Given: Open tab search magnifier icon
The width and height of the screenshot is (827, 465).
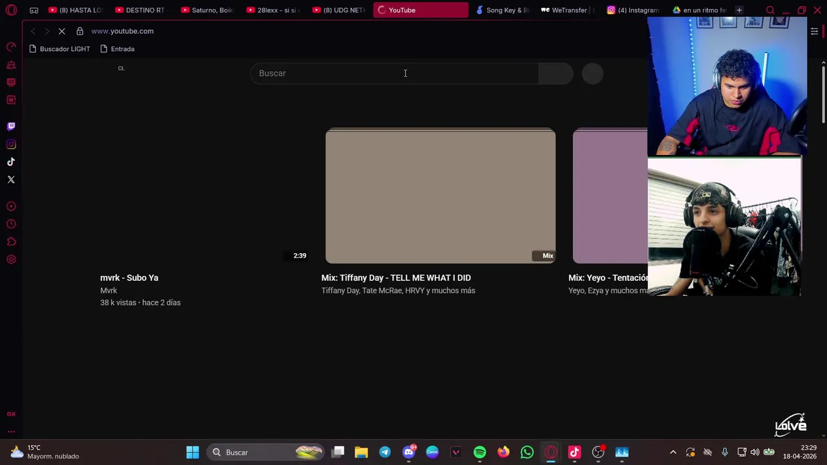Looking at the screenshot, I should [770, 10].
